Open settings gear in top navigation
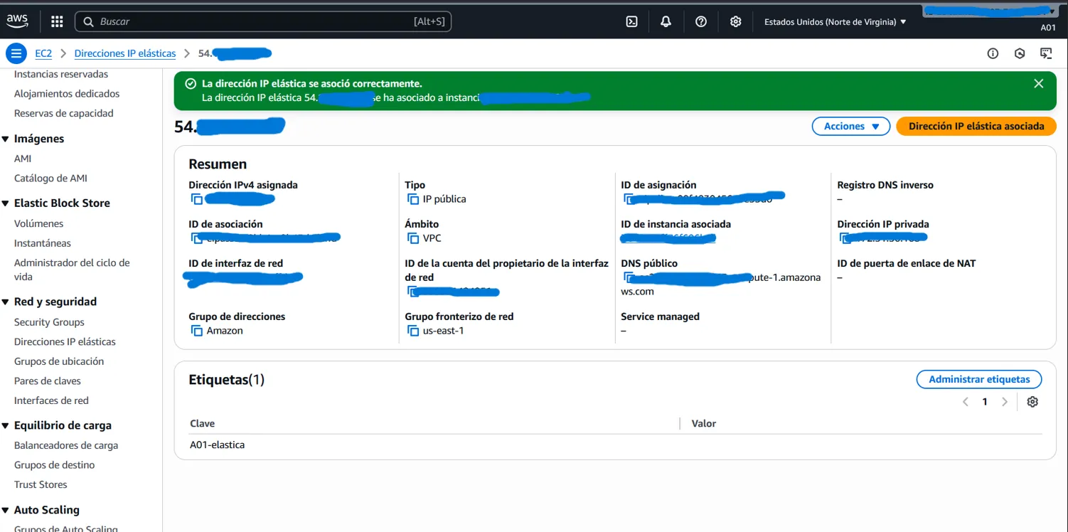Viewport: 1068px width, 532px height. 736,22
